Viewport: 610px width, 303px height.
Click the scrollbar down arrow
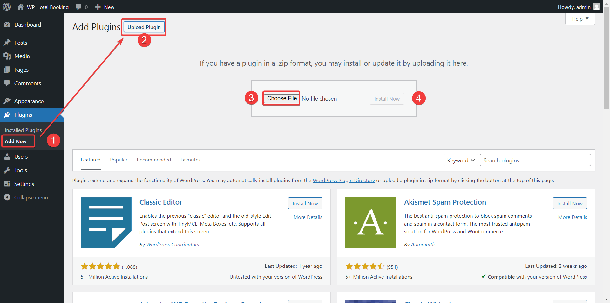coord(607,300)
